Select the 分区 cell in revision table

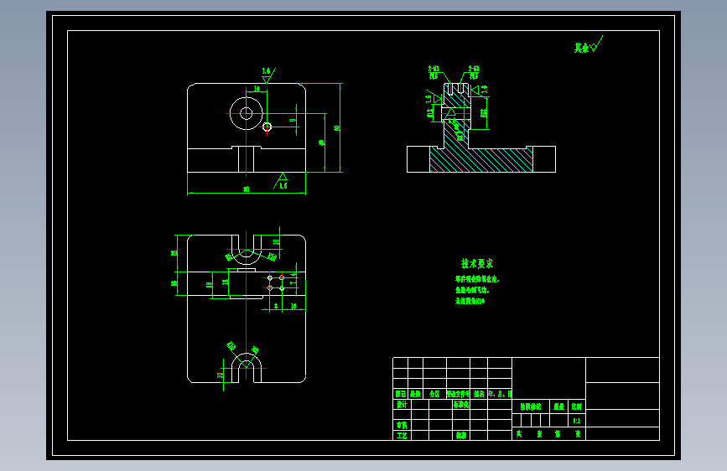[x=434, y=394]
